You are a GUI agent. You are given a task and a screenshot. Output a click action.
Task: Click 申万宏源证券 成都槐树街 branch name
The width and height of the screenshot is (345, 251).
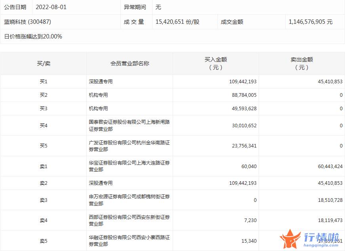(x=130, y=200)
